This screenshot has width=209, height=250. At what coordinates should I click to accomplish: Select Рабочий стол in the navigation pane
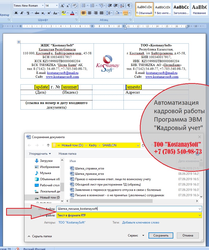click(47, 185)
